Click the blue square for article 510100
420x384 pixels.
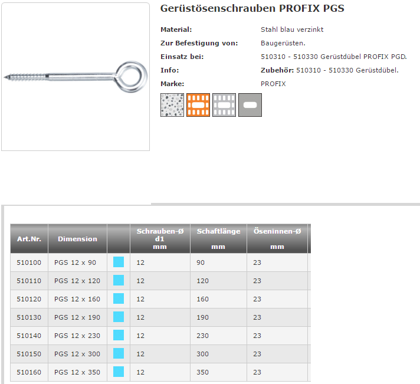click(x=119, y=262)
